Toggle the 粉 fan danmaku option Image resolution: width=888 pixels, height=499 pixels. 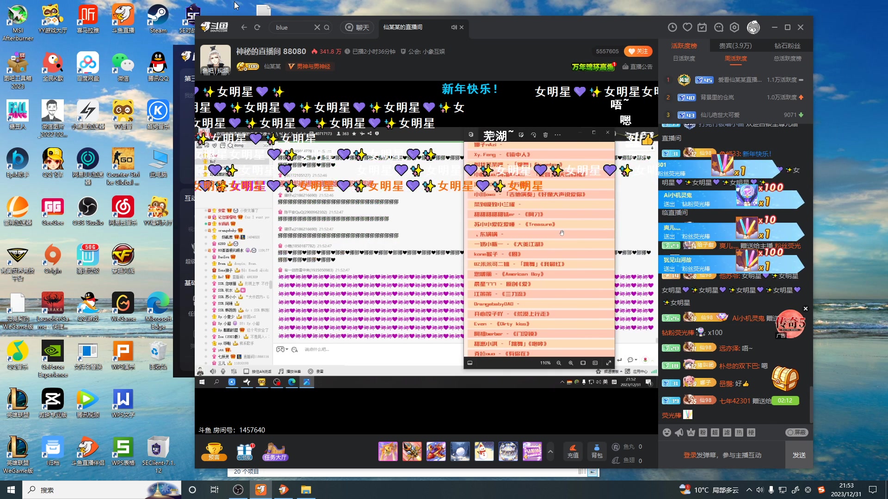[703, 432]
